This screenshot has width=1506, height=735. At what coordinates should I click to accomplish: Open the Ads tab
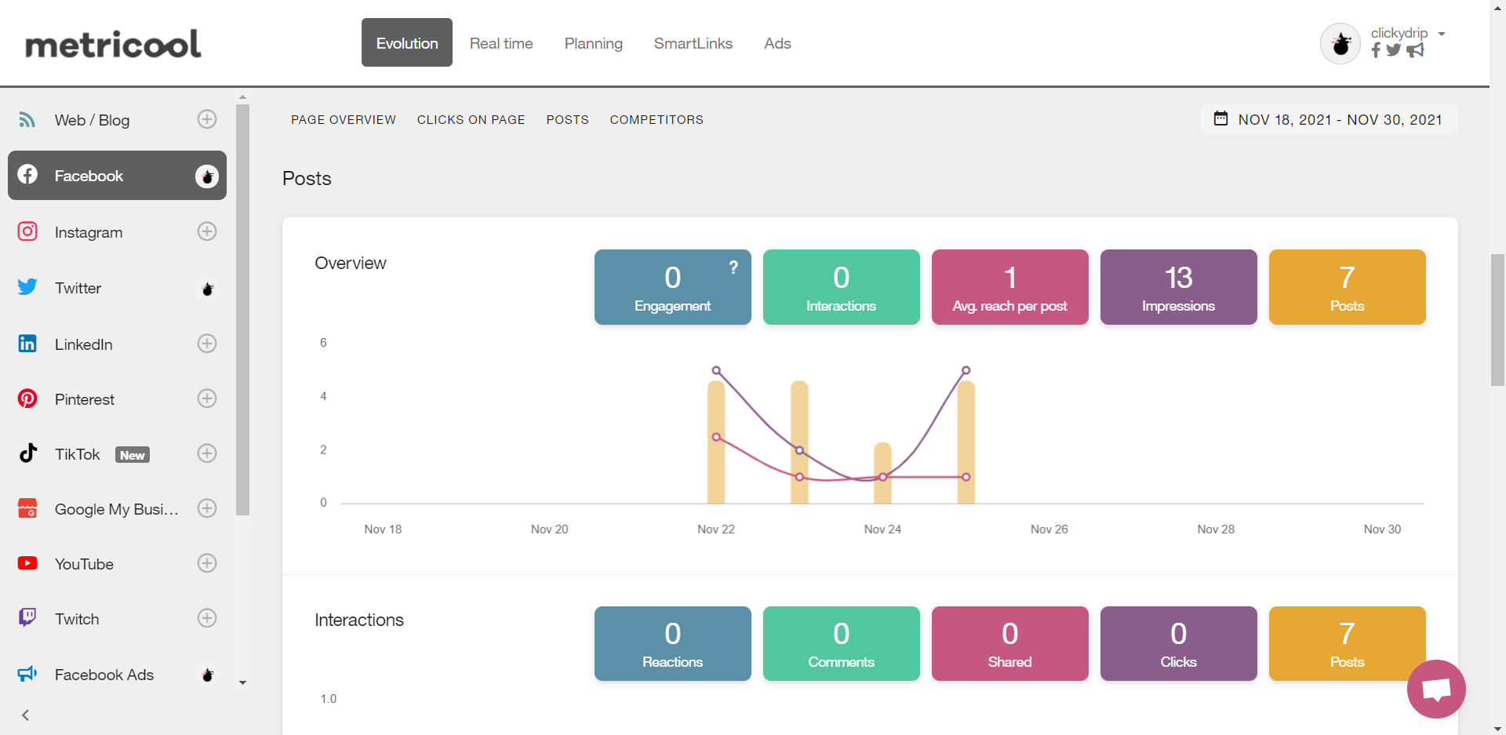coord(777,43)
